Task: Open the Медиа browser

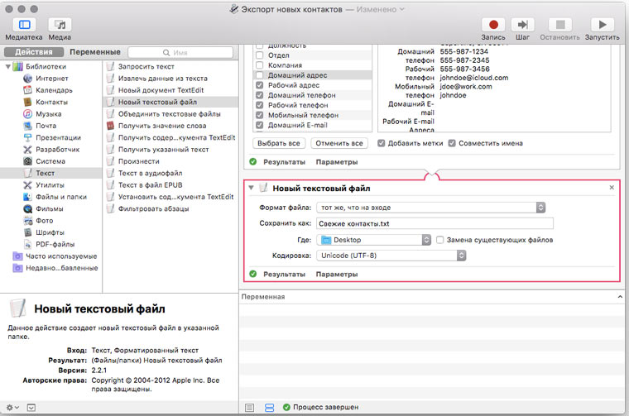Action: 60,25
